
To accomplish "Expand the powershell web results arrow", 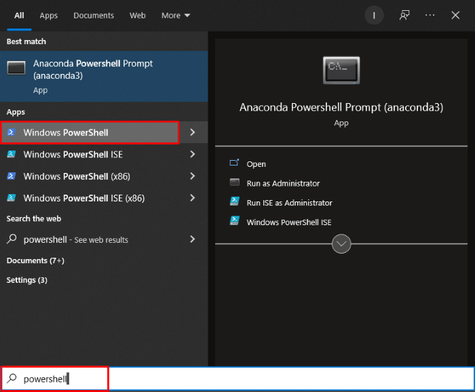I will 192,239.
